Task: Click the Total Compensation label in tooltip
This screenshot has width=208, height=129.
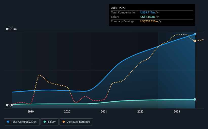Action: click(124, 12)
